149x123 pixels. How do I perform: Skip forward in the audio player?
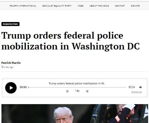coord(87,91)
